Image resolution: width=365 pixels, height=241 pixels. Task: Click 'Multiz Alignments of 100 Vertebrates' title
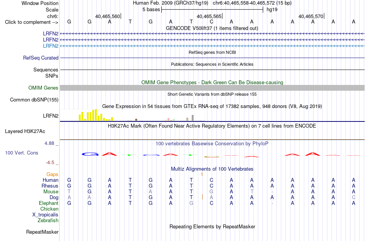click(212, 169)
